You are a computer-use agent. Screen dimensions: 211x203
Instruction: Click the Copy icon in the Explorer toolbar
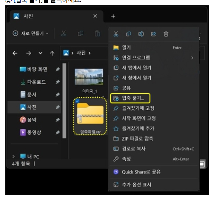coord(81,33)
